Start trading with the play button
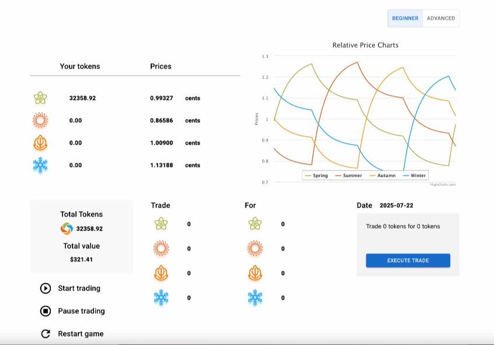The height and width of the screenshot is (345, 494). [x=46, y=288]
